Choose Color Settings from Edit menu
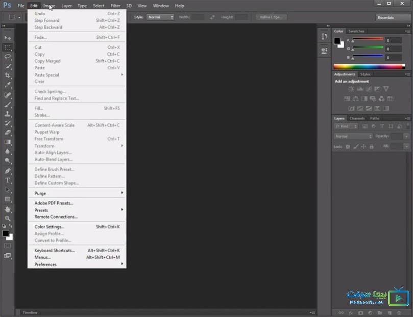 (x=77, y=227)
